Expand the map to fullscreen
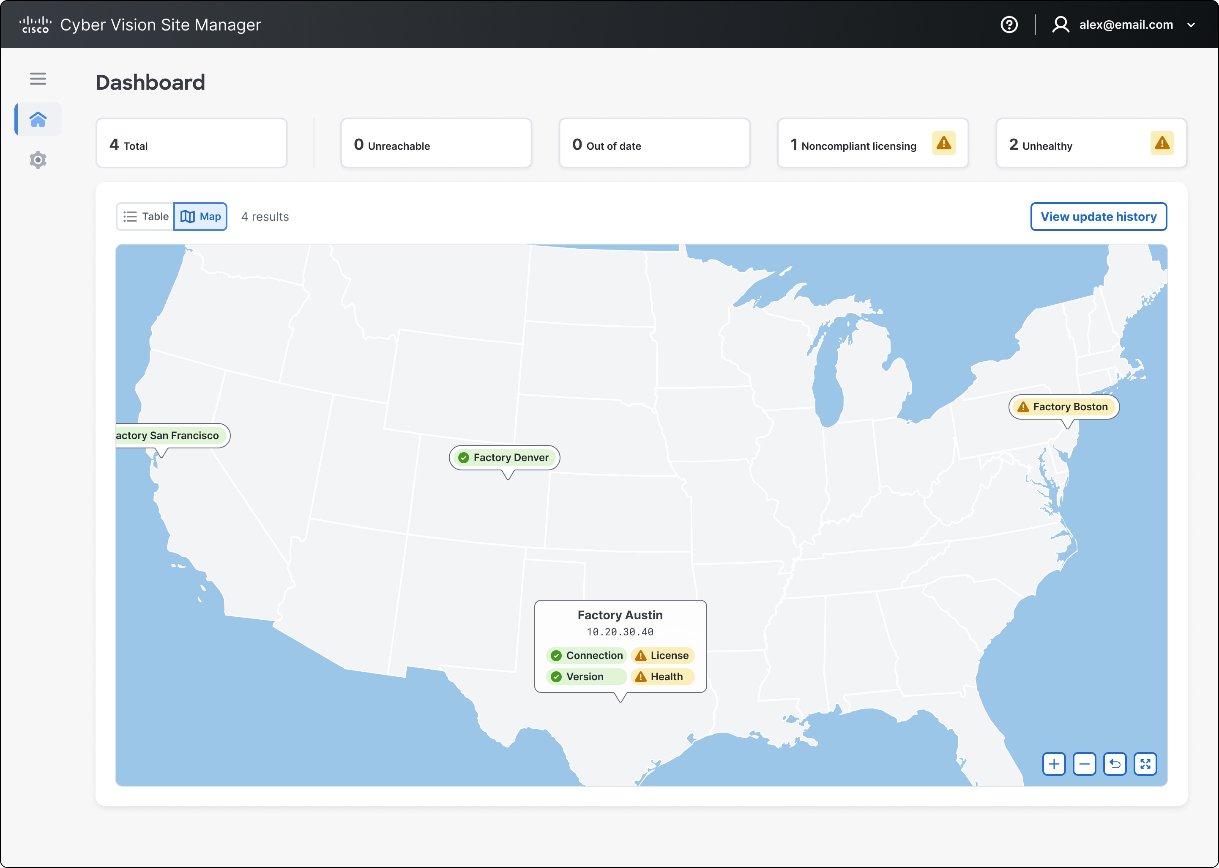The image size is (1219, 868). [x=1146, y=764]
